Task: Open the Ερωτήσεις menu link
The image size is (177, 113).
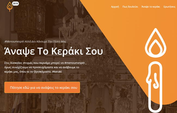Action: pyautogui.click(x=169, y=7)
